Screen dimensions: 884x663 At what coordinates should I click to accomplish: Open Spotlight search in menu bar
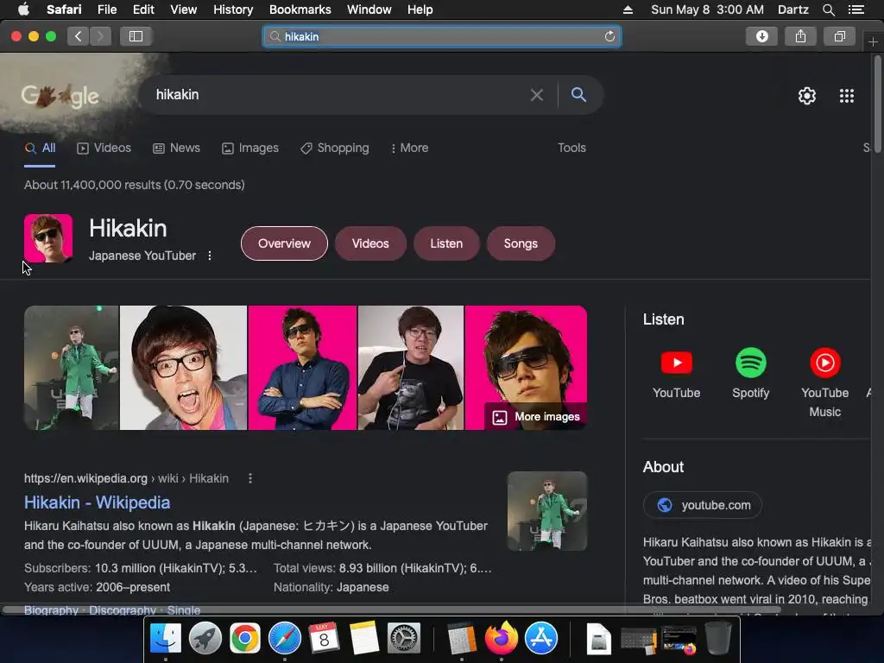[x=829, y=9]
